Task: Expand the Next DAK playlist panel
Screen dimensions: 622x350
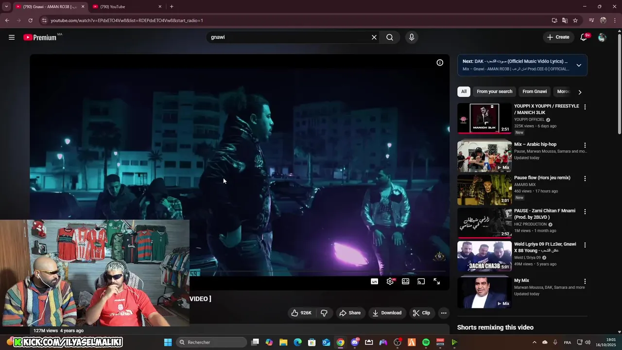Action: (x=579, y=65)
